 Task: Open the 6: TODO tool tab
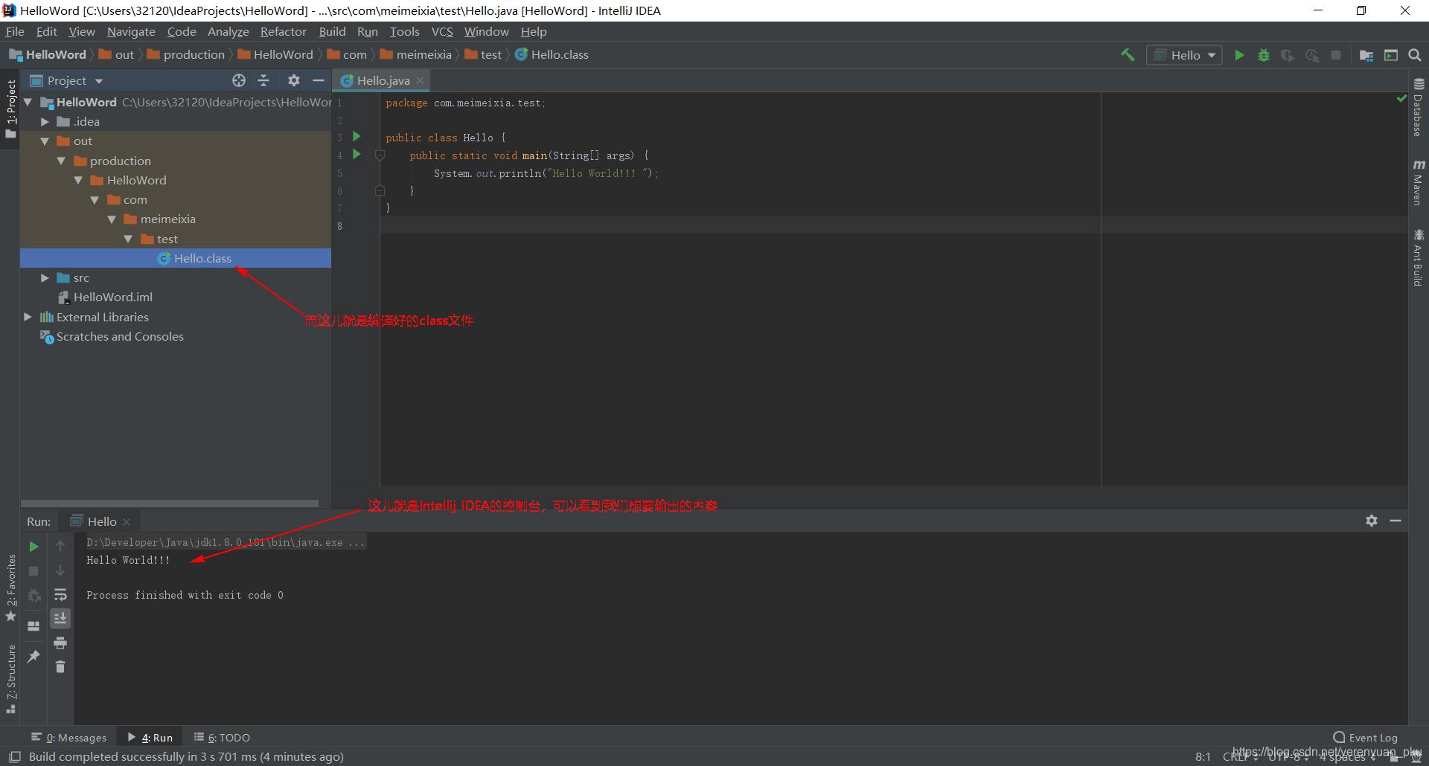coord(222,738)
